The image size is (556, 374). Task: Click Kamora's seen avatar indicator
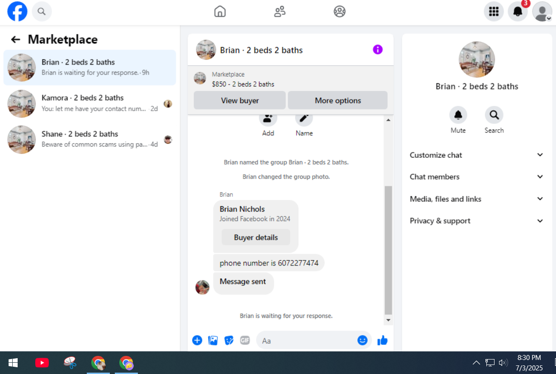point(168,104)
